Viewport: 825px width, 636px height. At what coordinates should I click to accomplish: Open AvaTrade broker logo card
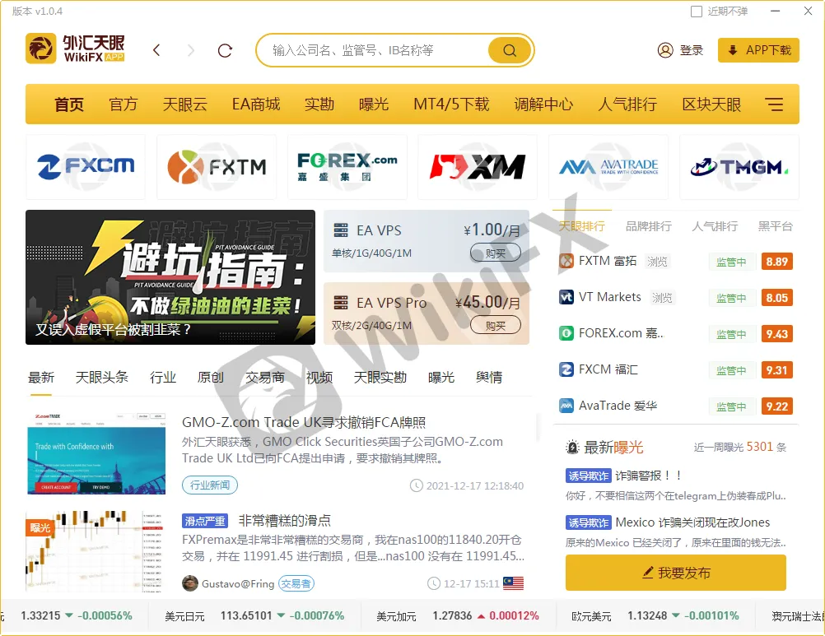pos(608,167)
